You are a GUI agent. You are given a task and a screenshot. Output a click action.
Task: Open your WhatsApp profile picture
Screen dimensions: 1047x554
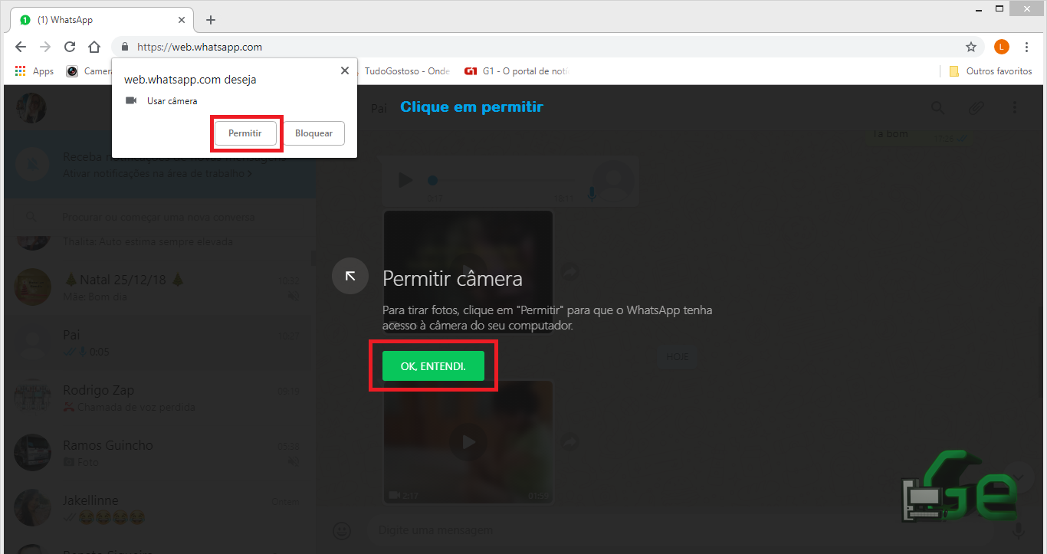coord(31,108)
